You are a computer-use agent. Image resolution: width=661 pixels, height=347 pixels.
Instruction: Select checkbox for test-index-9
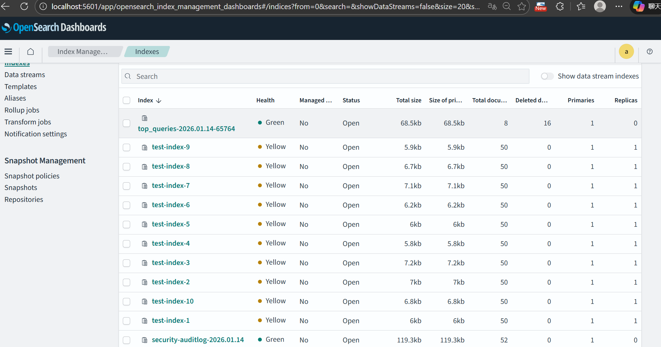coord(127,147)
